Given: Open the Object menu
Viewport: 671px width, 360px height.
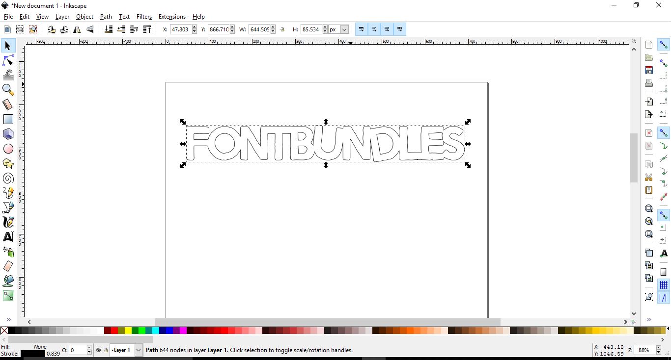Looking at the screenshot, I should tap(84, 17).
